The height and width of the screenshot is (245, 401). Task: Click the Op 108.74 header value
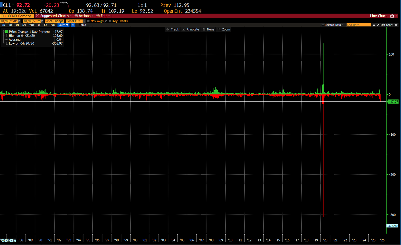[x=80, y=11]
